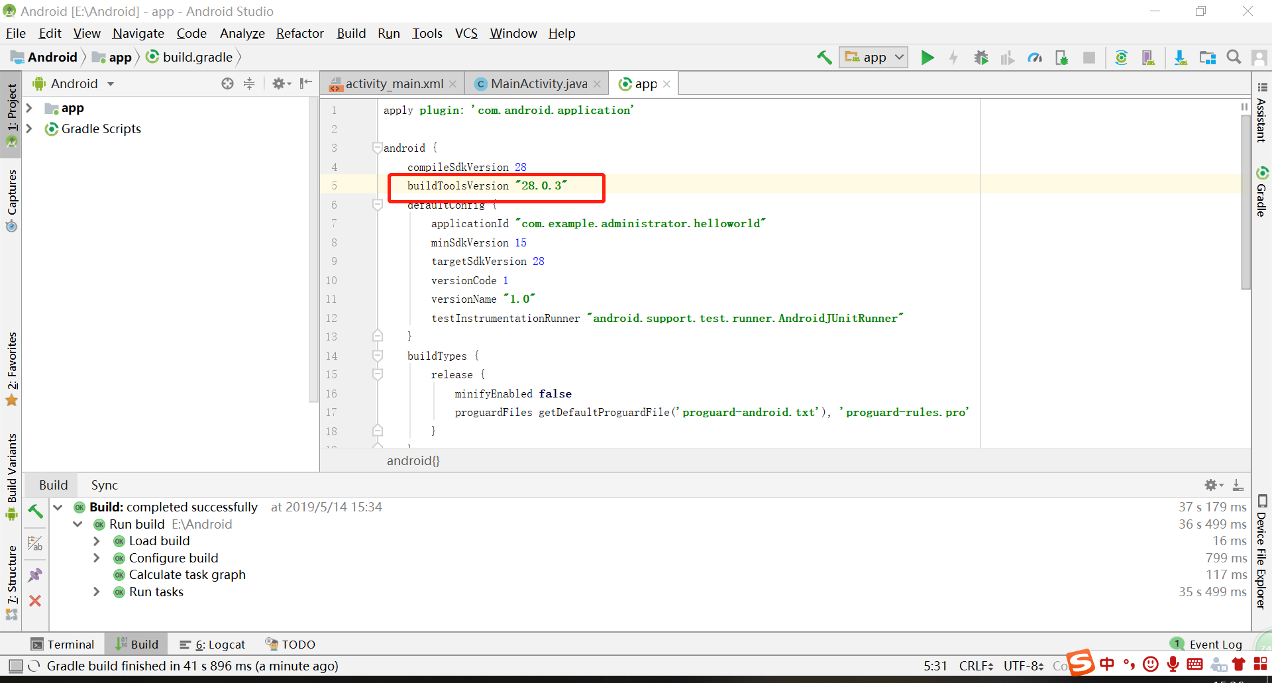Toggle pin tab in Build panel

click(35, 574)
